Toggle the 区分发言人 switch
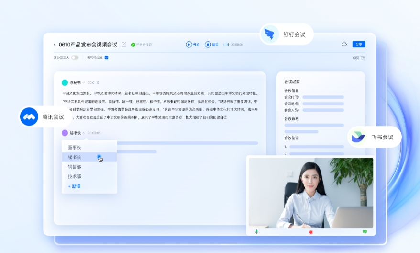This screenshot has height=253, width=420. [x=75, y=57]
